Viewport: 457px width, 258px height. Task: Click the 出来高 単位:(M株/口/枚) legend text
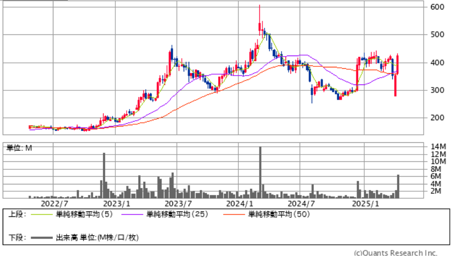(x=96, y=237)
